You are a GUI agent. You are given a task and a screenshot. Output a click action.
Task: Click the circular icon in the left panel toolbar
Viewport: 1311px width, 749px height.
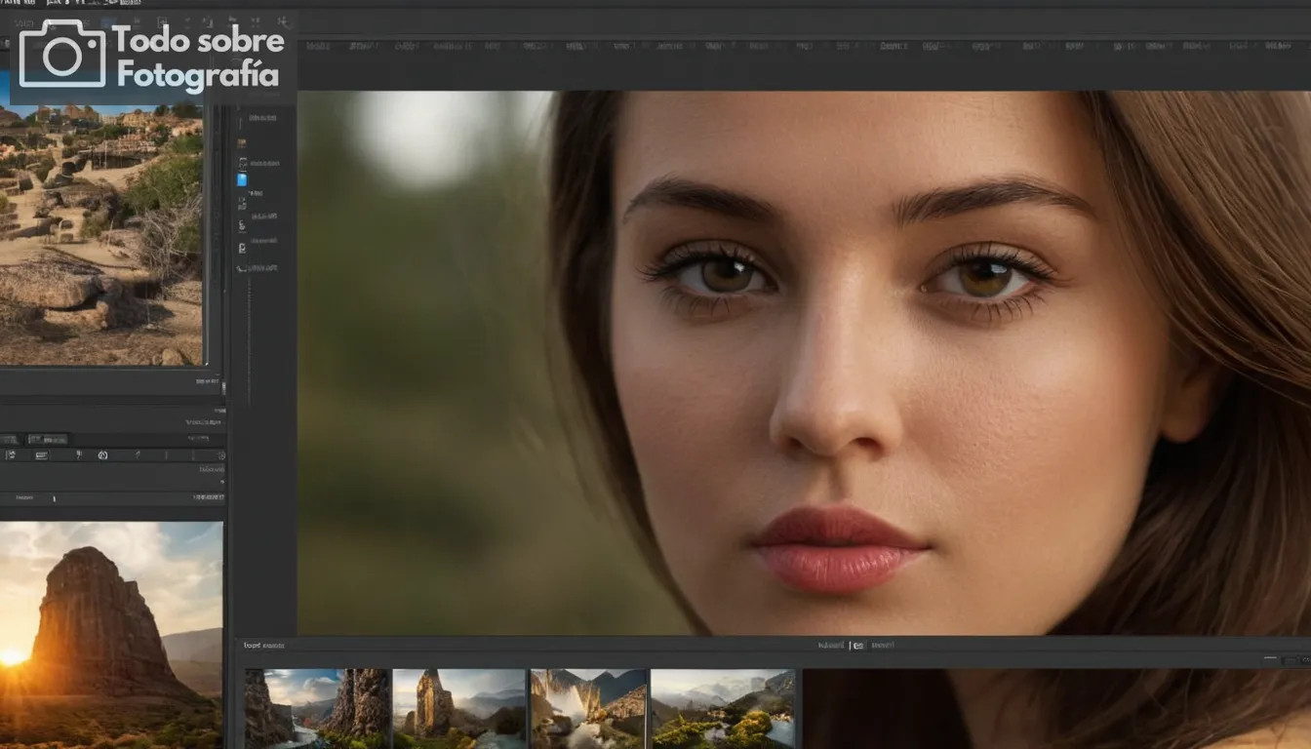pos(102,455)
